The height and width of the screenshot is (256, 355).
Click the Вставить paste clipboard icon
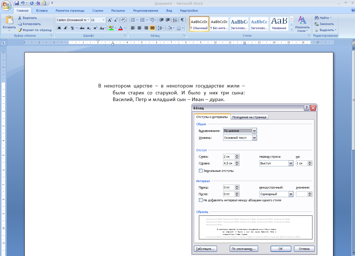click(x=9, y=20)
